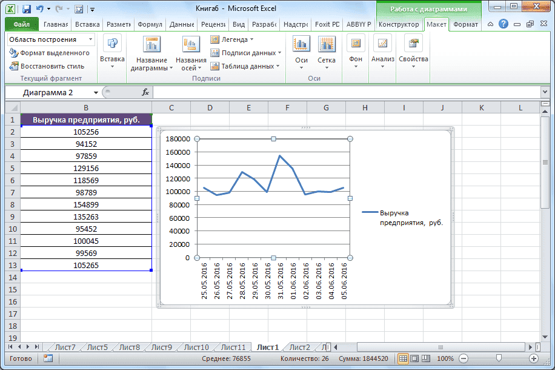Open the Таблица данных dropdown
This screenshot has width=555, height=370.
pyautogui.click(x=245, y=66)
